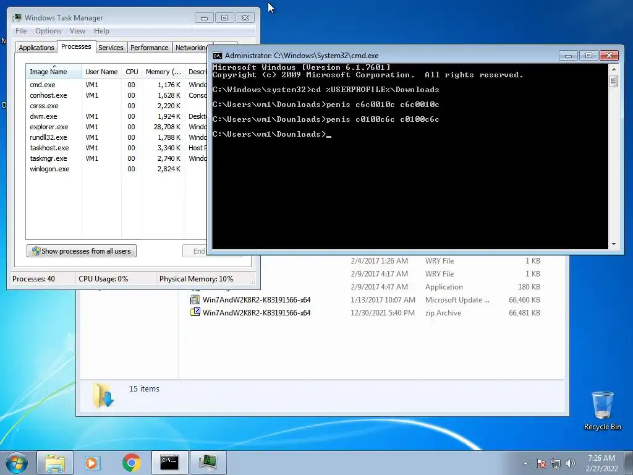This screenshot has height=475, width=633.
Task: Click cmd window scrollbar down arrow
Action: [x=614, y=244]
